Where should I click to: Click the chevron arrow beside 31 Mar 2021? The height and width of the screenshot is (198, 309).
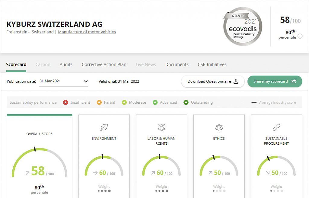[86, 81]
